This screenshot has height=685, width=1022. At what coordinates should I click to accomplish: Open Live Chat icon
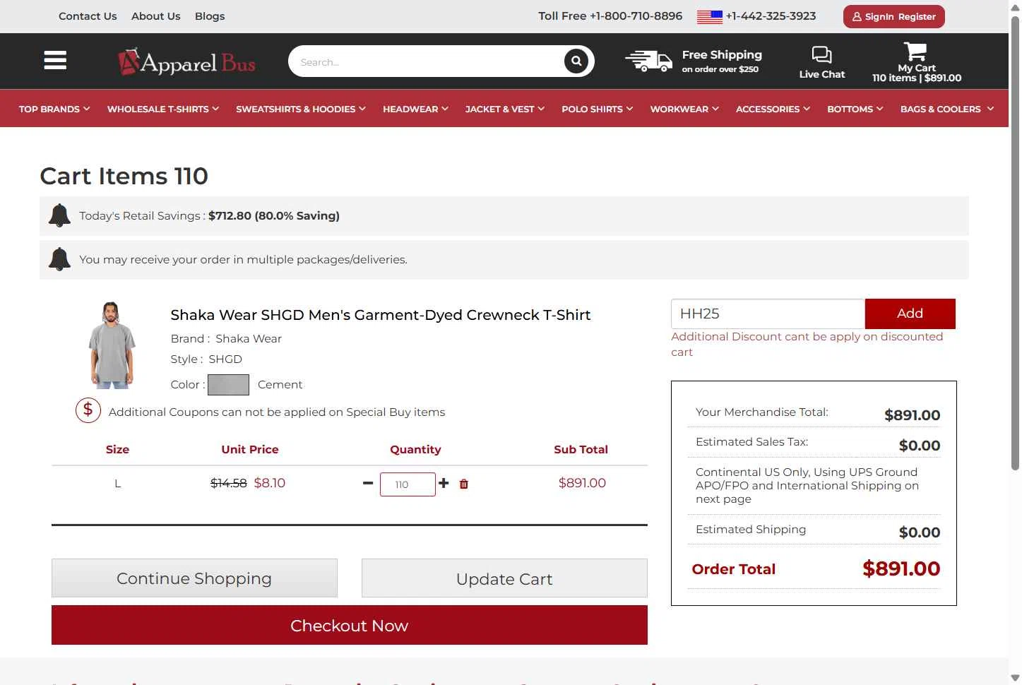pyautogui.click(x=821, y=55)
